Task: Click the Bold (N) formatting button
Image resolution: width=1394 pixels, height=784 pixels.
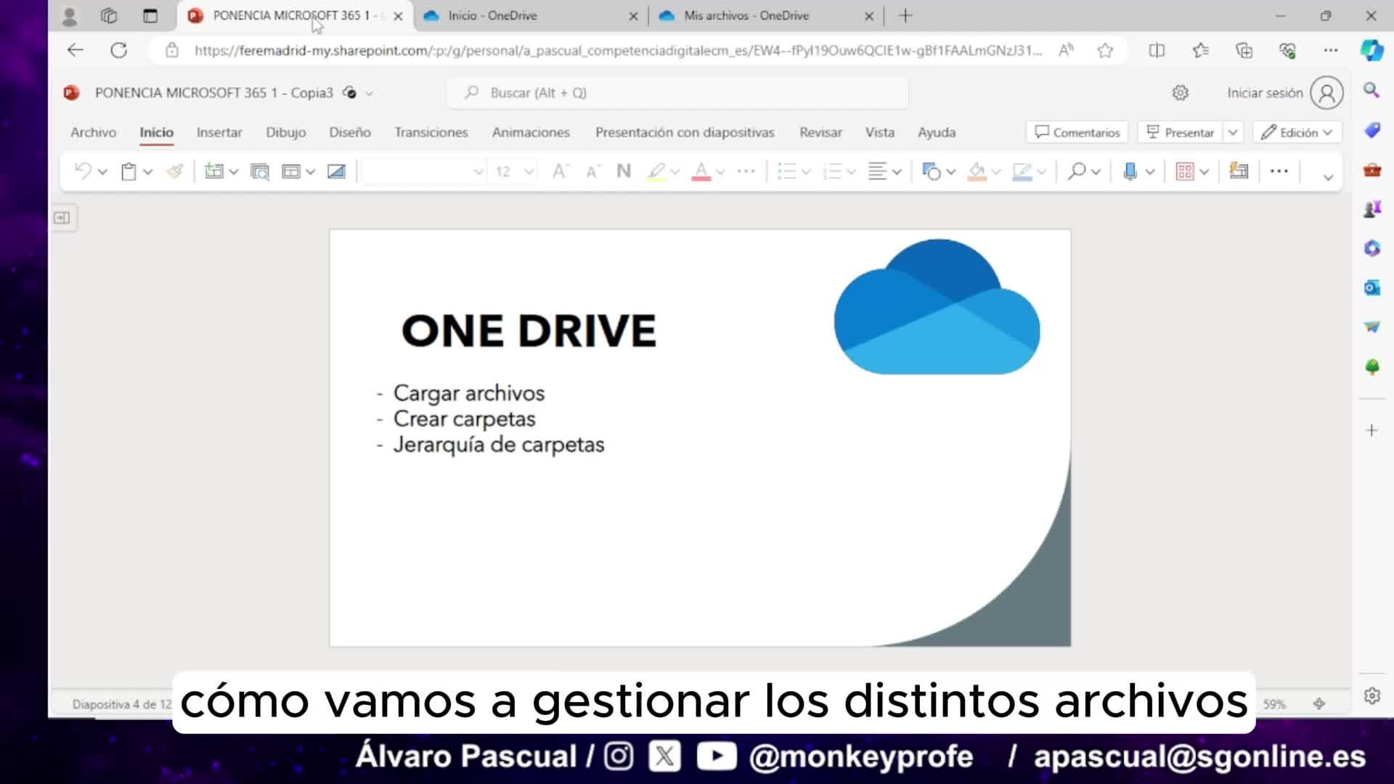Action: tap(623, 171)
